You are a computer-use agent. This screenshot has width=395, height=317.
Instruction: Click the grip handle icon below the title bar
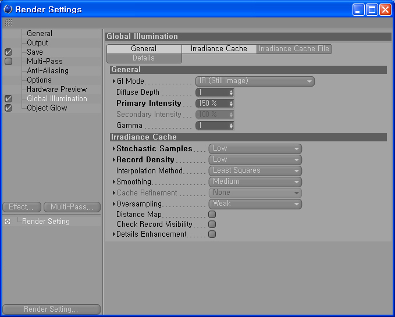pos(9,23)
